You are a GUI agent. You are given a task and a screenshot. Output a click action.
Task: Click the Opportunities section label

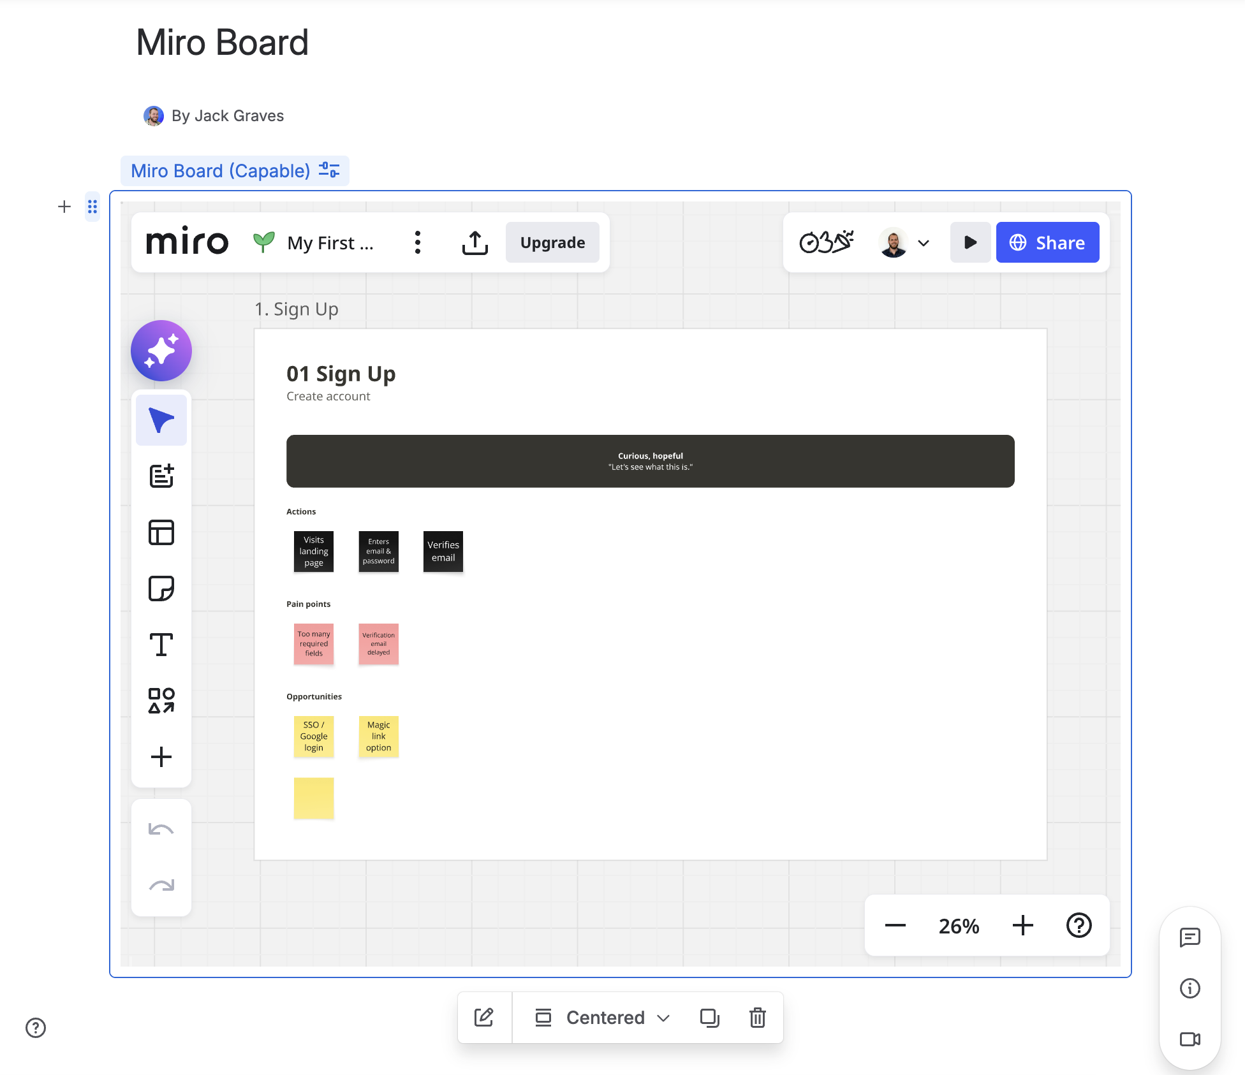click(314, 696)
